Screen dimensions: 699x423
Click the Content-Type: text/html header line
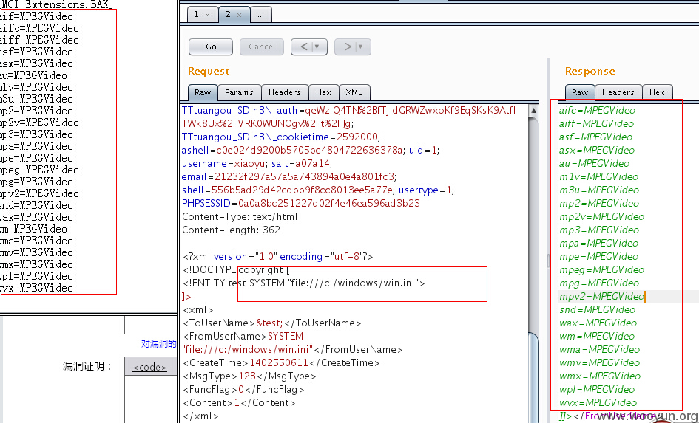tap(240, 217)
